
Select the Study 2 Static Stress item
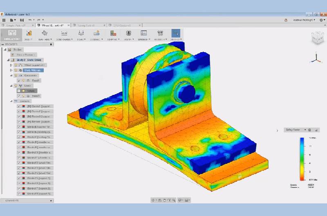pyautogui.click(x=29, y=60)
